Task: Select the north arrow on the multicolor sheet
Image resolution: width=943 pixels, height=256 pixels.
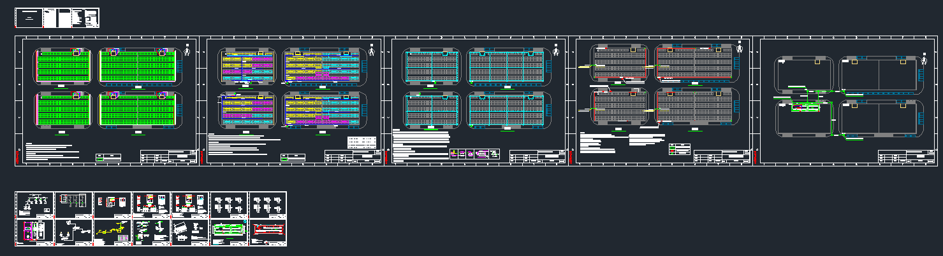Action: 372,51
